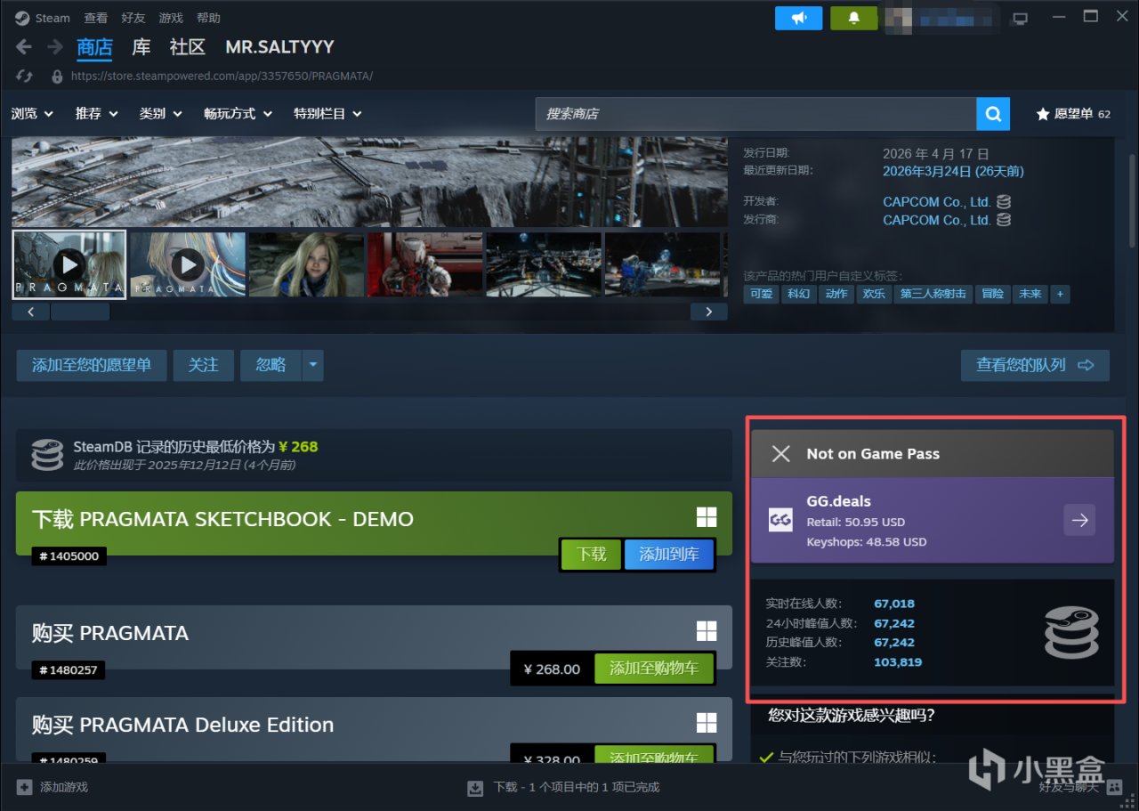Click the 可爱 tag
The width and height of the screenshot is (1139, 811).
coord(762,294)
